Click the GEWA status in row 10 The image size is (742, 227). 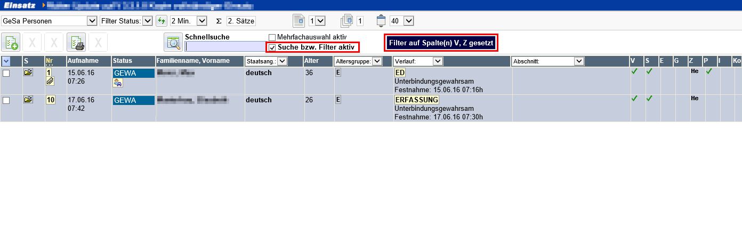coord(133,100)
